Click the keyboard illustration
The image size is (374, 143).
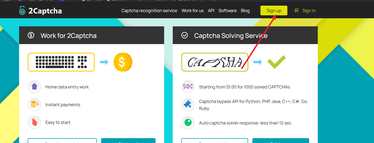click(x=61, y=62)
